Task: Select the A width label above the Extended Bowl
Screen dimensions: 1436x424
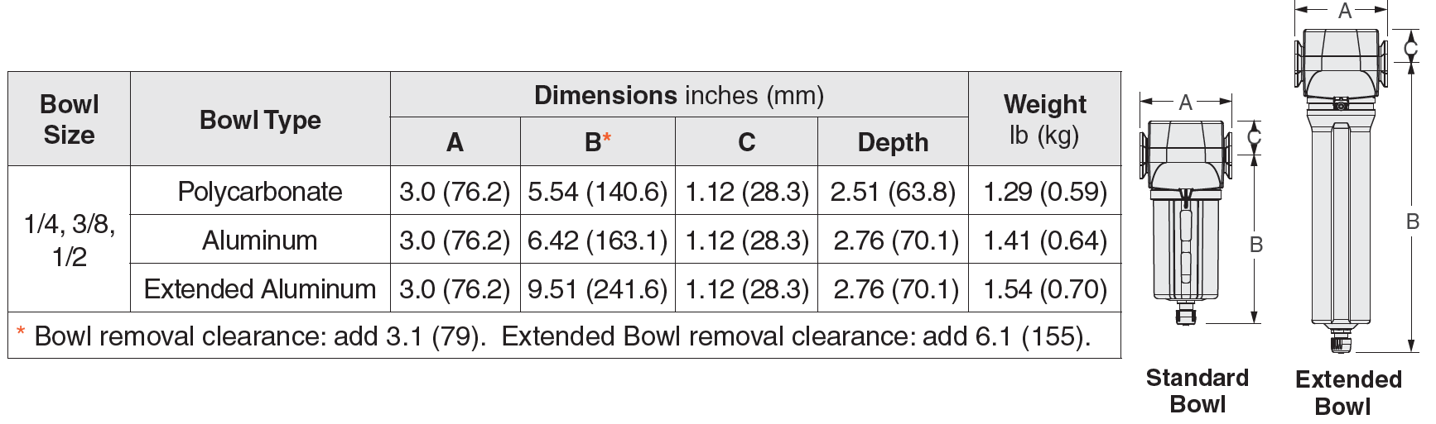Action: pyautogui.click(x=1345, y=11)
